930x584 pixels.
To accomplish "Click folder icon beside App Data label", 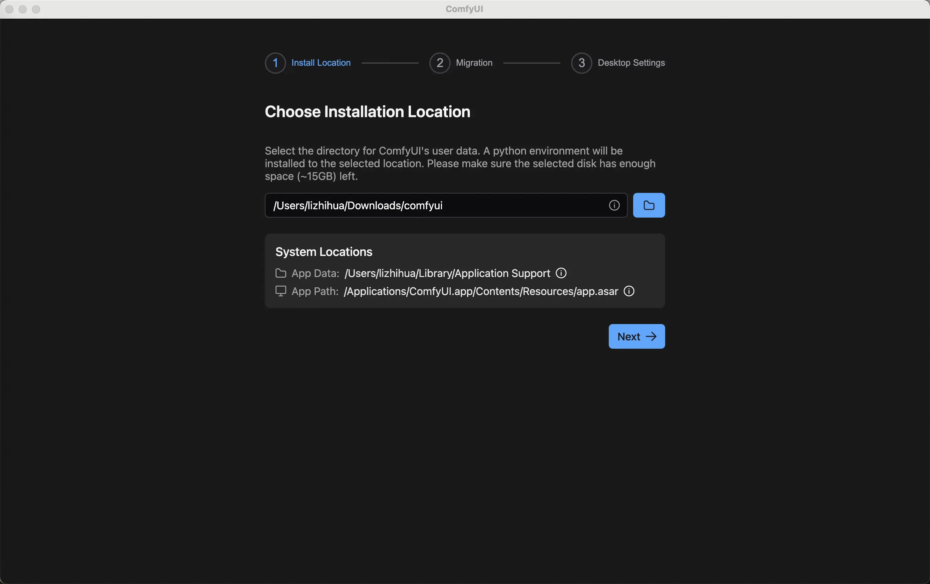I will pos(281,273).
